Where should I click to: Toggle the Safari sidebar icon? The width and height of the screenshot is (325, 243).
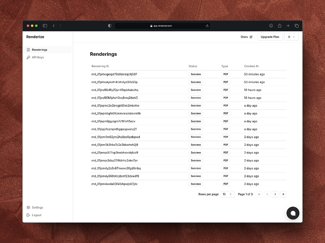pyautogui.click(x=45, y=26)
